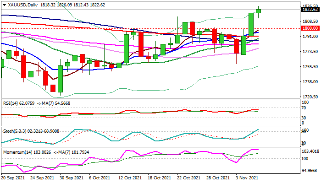Click the 1773.50 price axis label
This screenshot has width=321, height=183.
click(x=310, y=52)
